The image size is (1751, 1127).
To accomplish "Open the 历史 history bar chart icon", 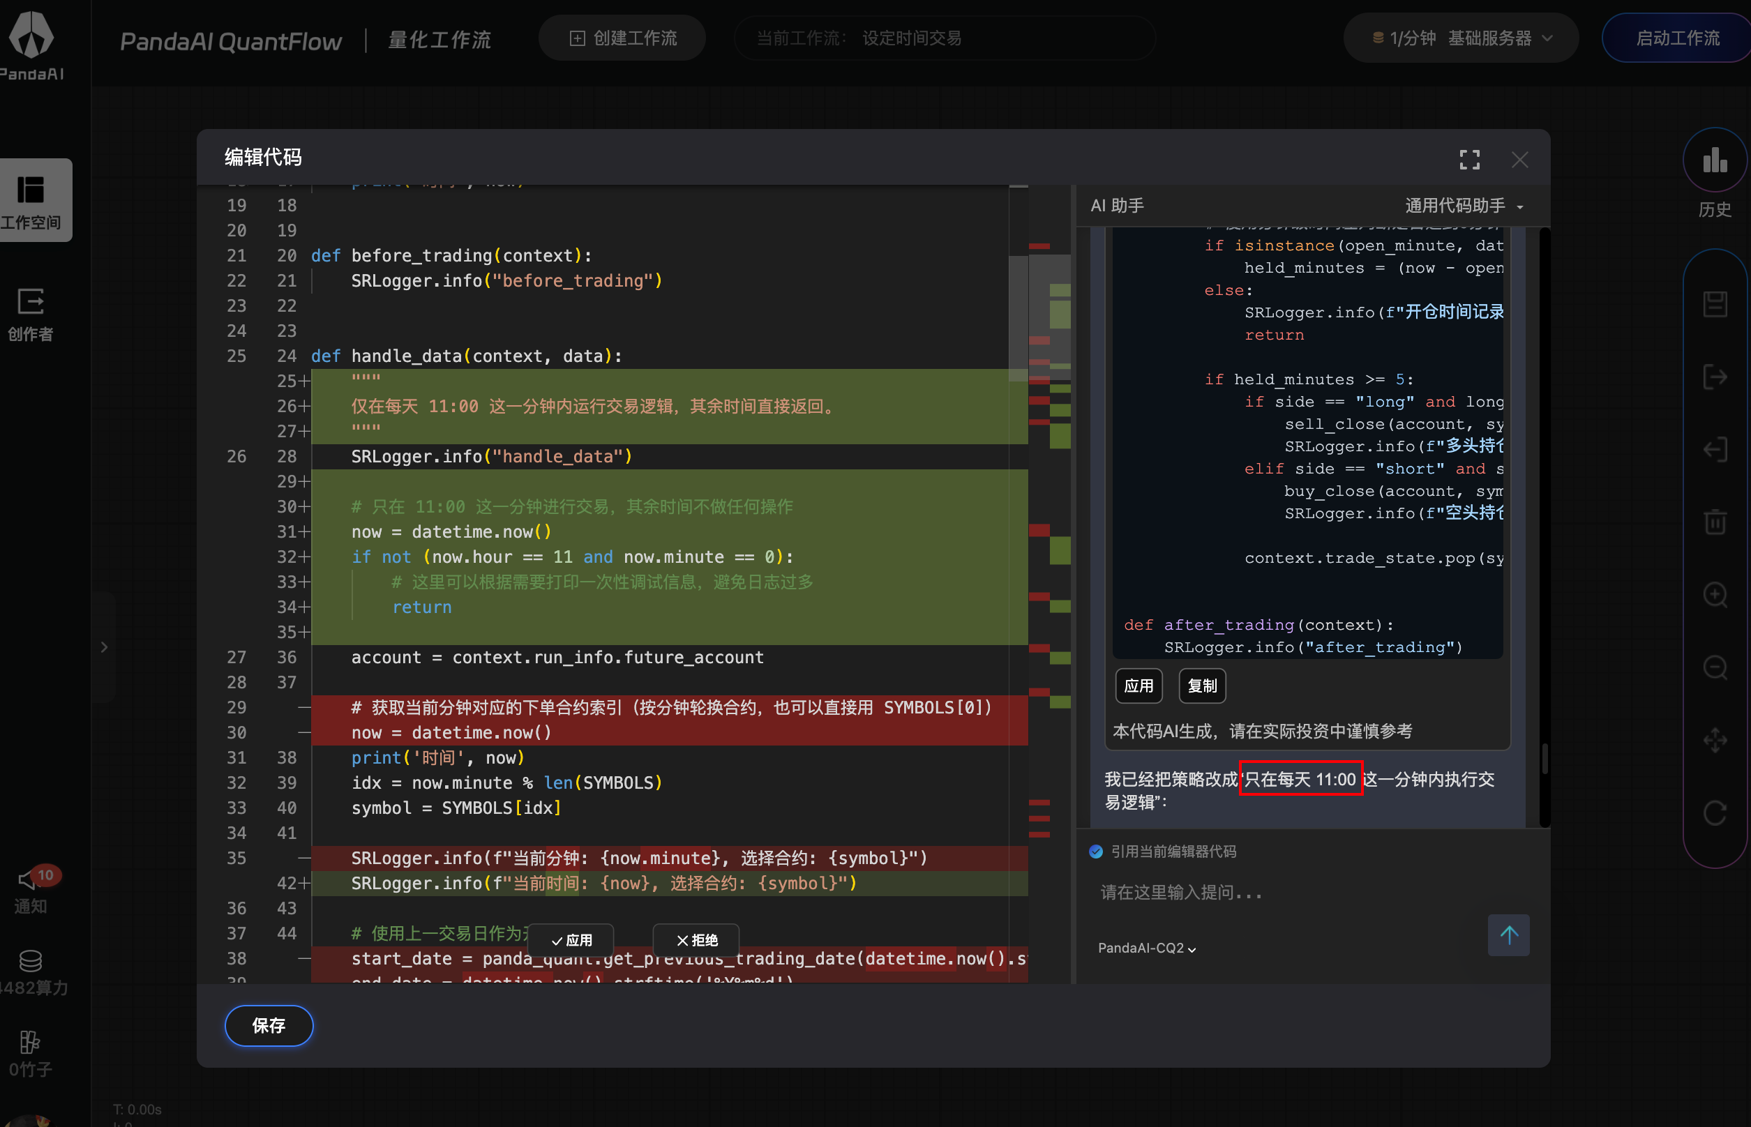I will (1715, 160).
